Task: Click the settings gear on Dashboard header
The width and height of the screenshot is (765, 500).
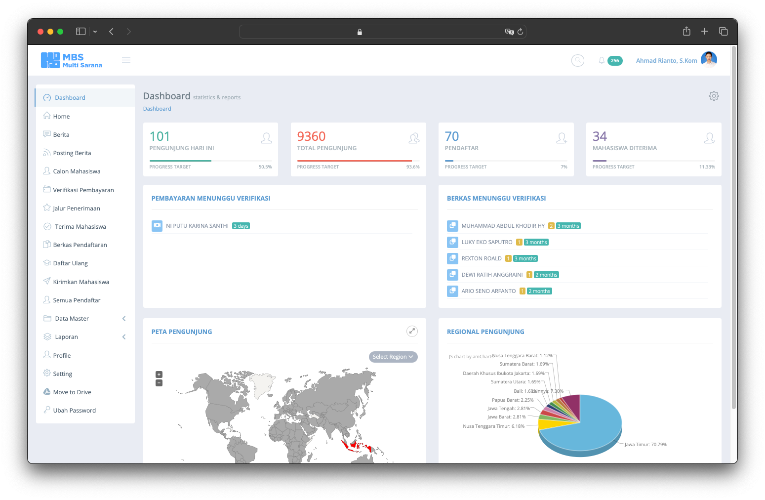Action: [714, 95]
